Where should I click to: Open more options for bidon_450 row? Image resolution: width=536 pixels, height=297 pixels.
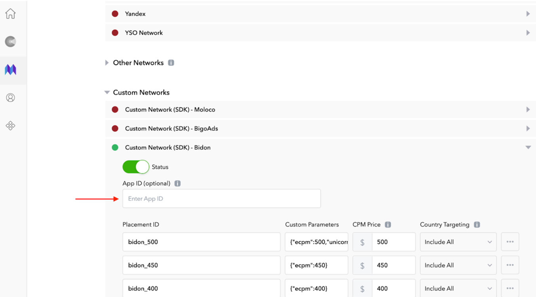click(510, 265)
